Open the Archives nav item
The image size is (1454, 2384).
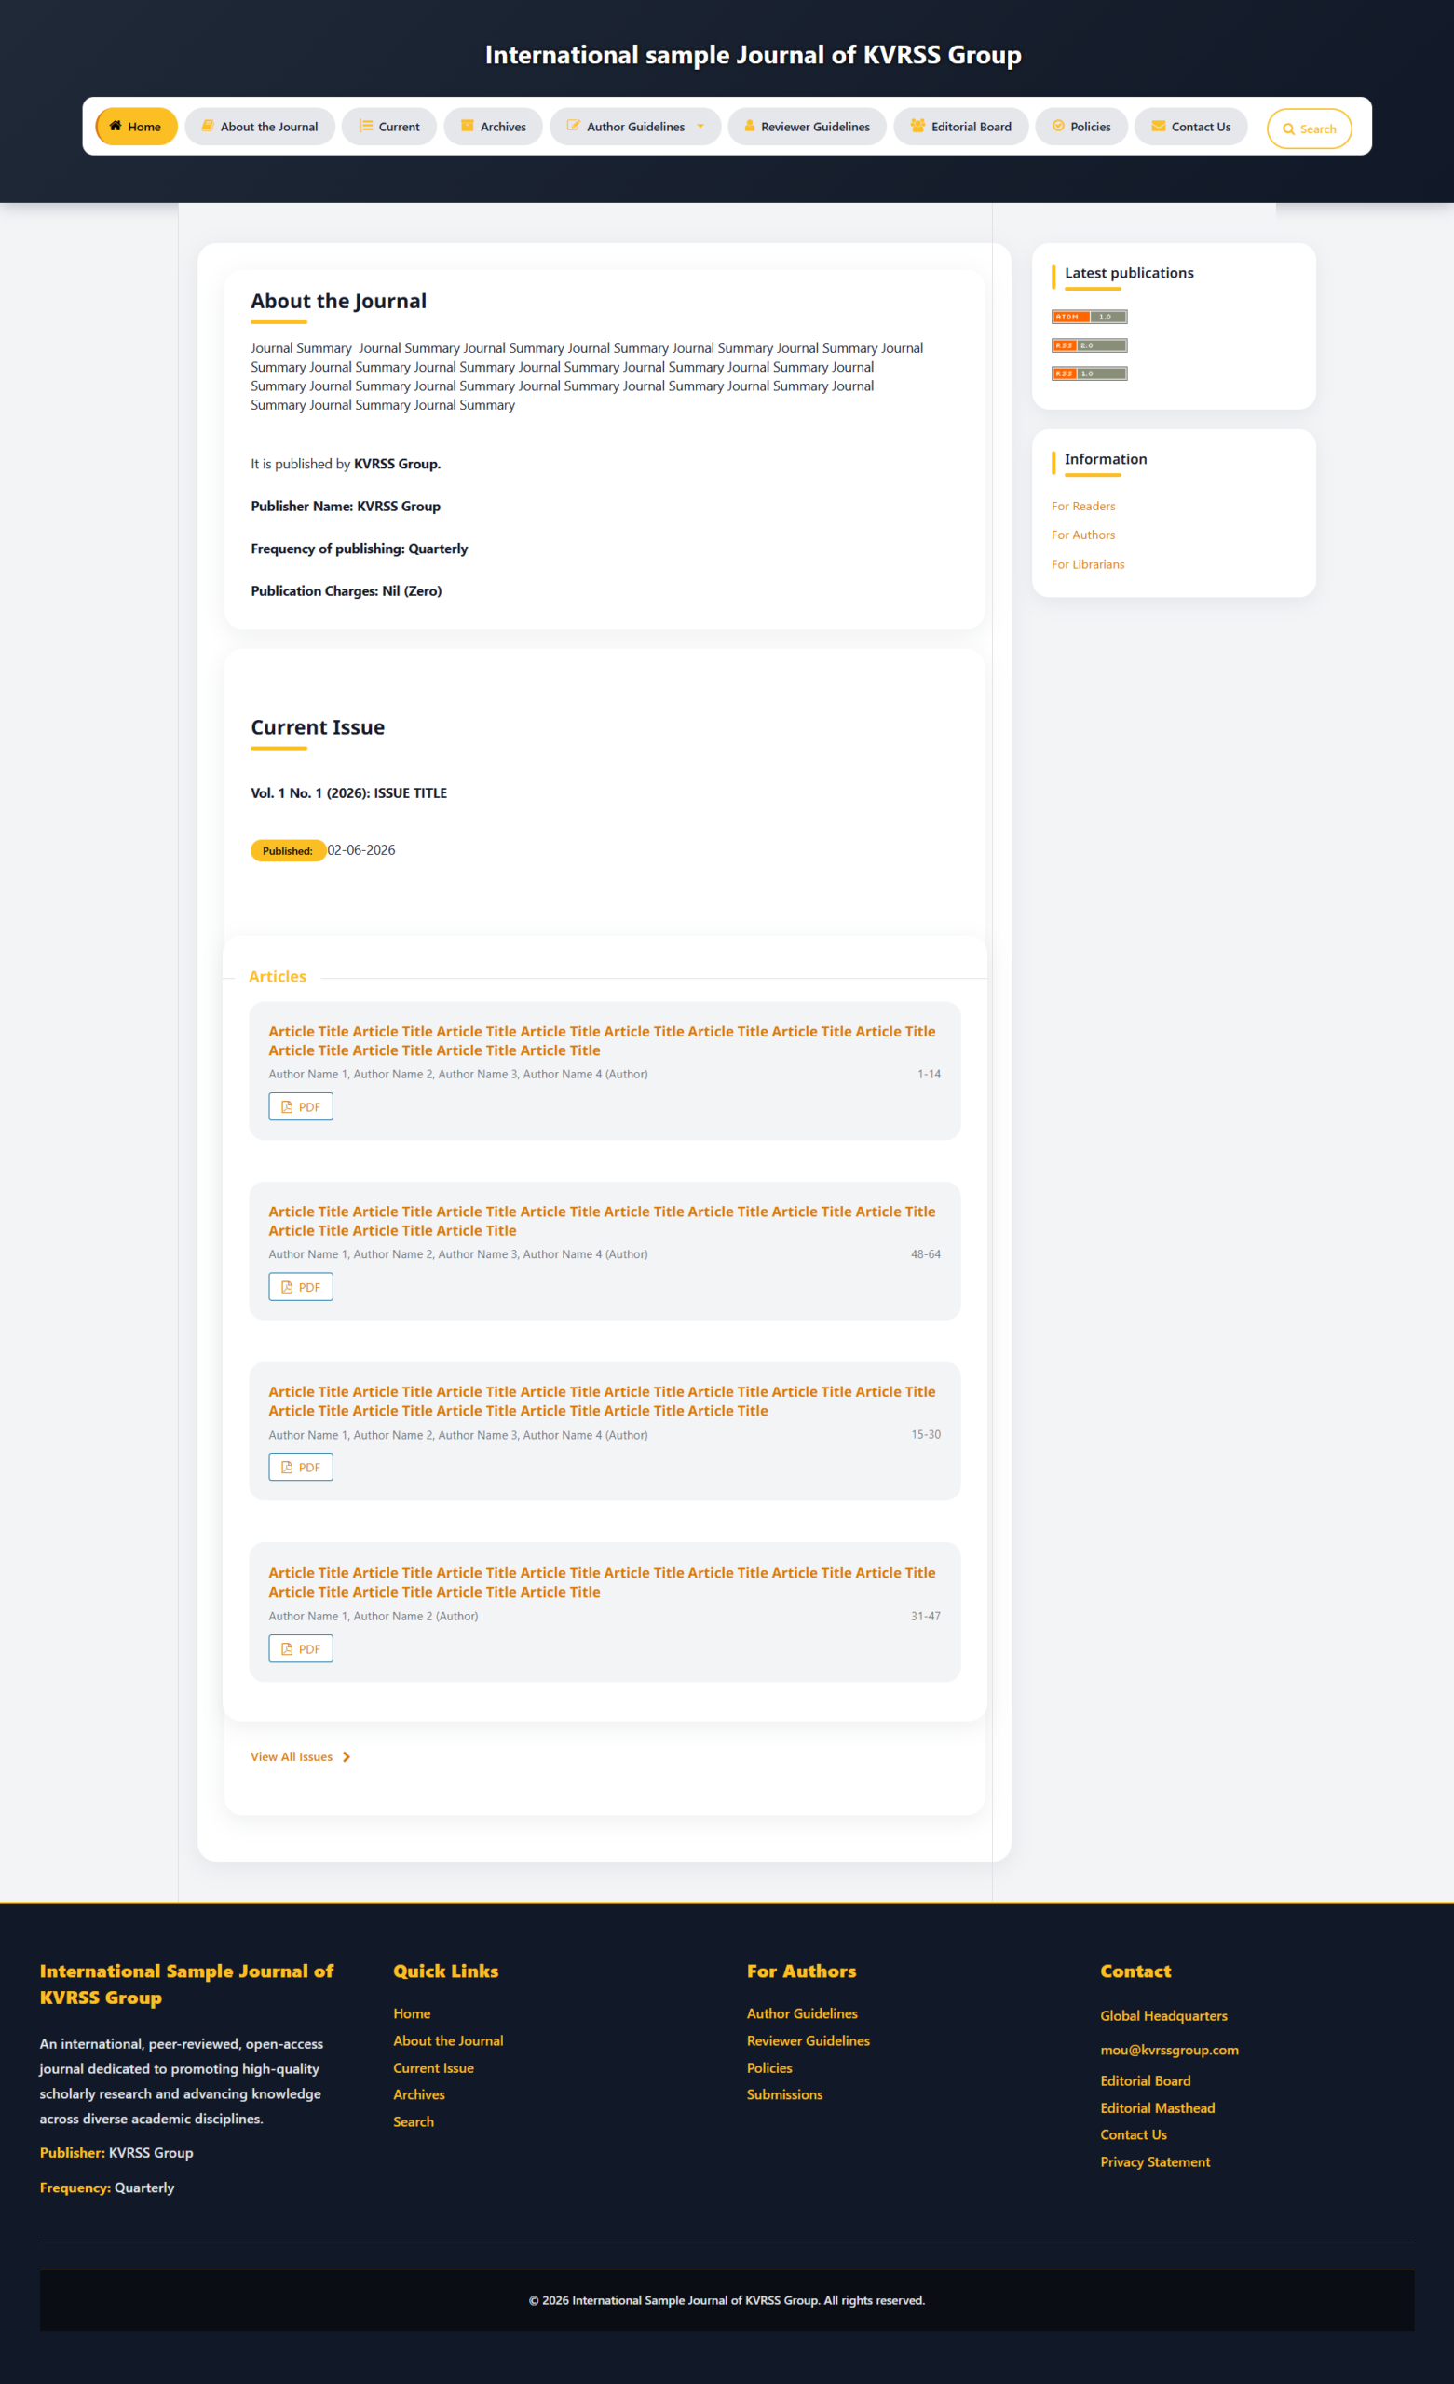[x=493, y=127]
